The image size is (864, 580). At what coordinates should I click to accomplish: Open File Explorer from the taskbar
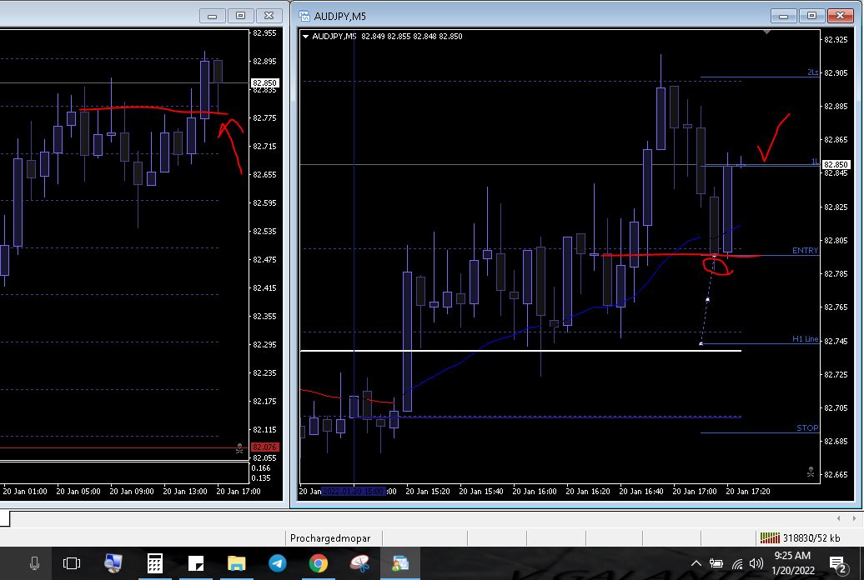pyautogui.click(x=236, y=564)
